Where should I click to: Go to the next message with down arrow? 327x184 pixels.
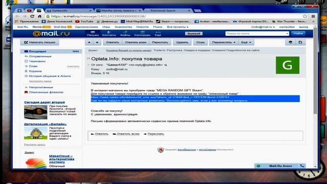97,42
